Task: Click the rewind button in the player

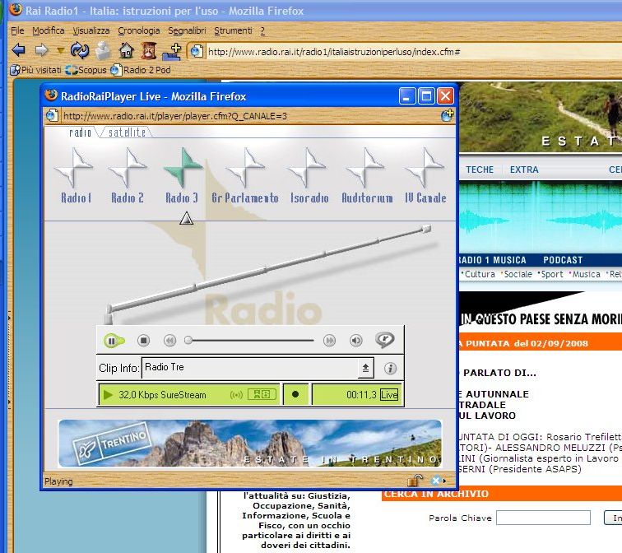Action: tap(169, 341)
